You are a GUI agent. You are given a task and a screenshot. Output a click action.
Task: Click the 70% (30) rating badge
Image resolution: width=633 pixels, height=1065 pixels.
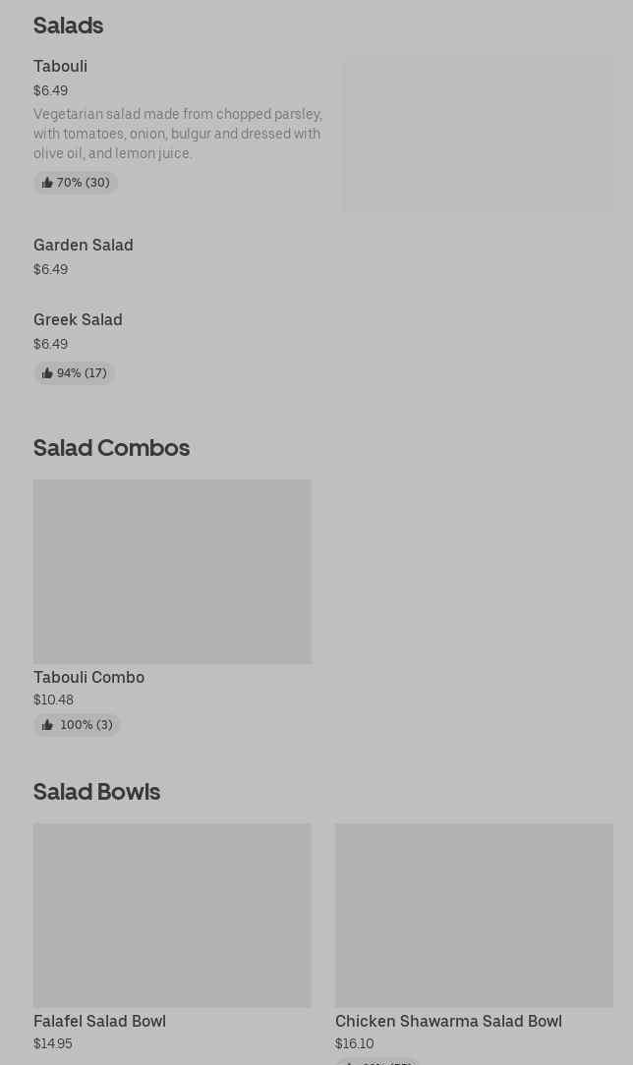[x=76, y=183]
